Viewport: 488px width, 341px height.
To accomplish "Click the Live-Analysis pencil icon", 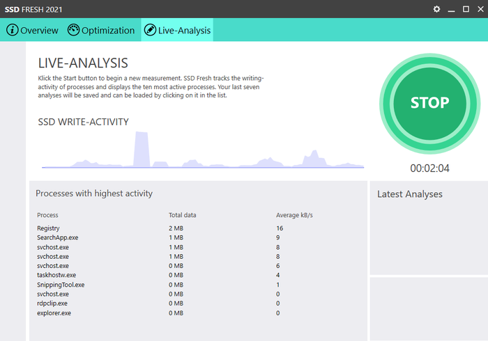I will pyautogui.click(x=150, y=30).
